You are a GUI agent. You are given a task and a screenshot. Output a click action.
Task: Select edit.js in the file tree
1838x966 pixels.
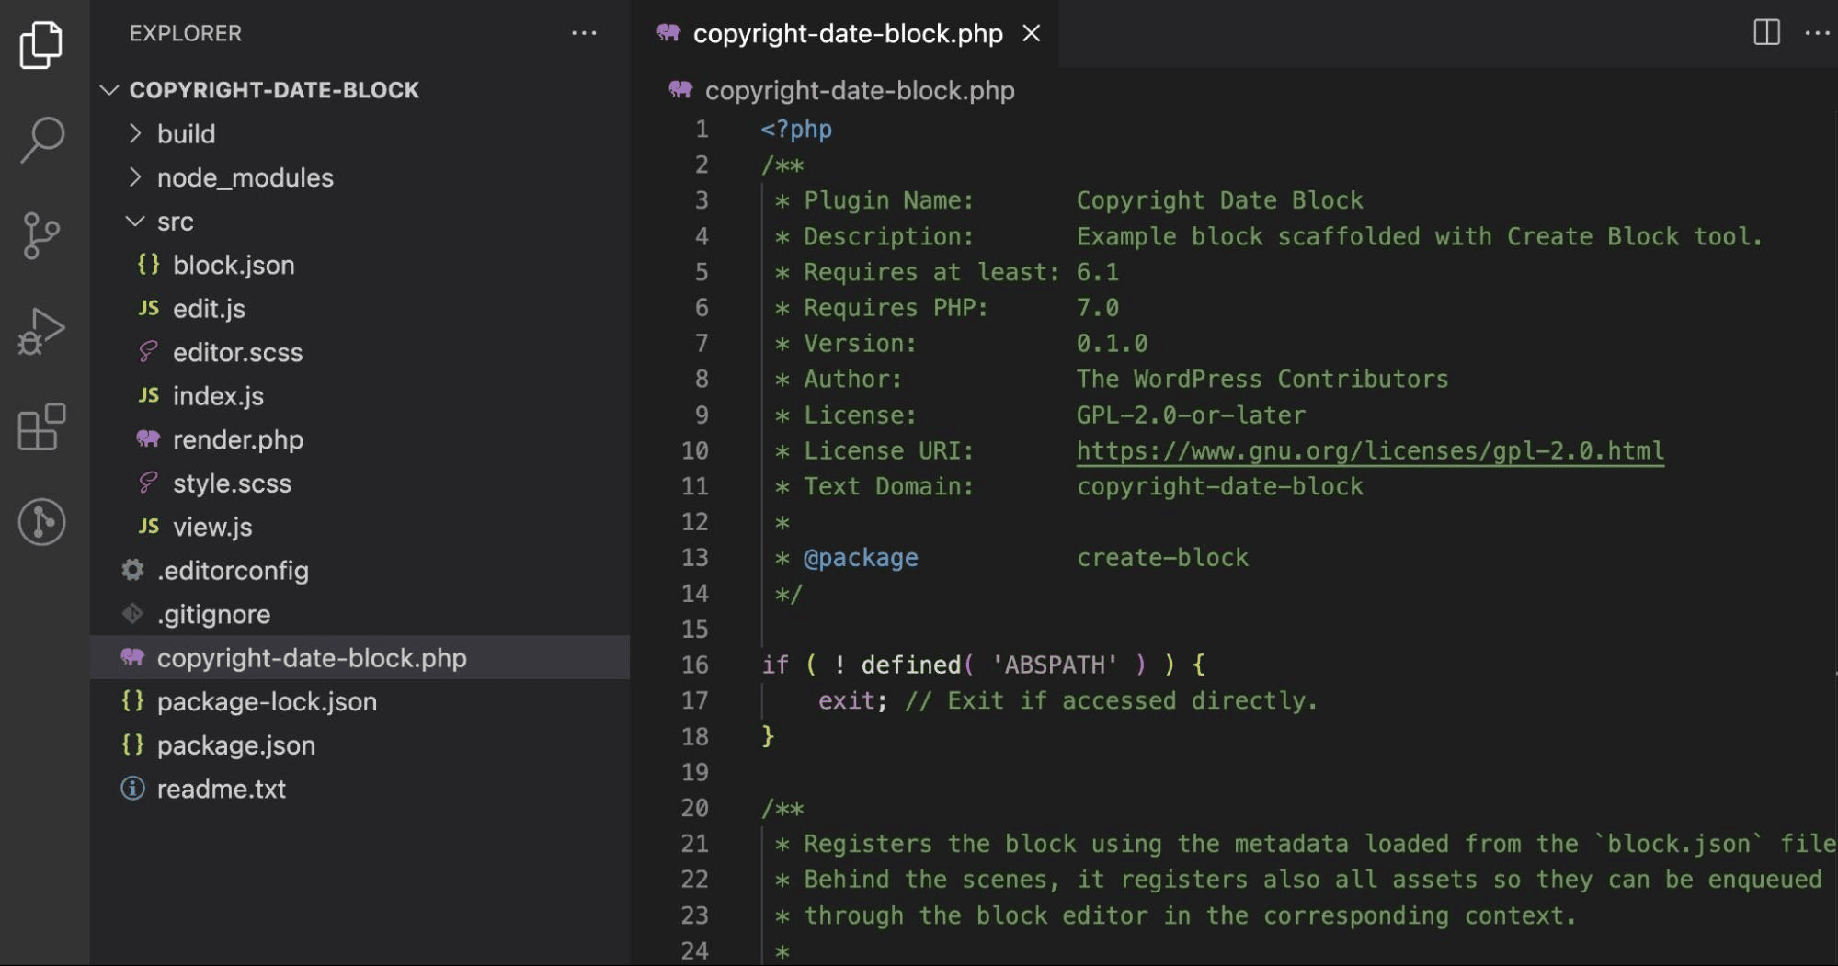click(x=209, y=308)
